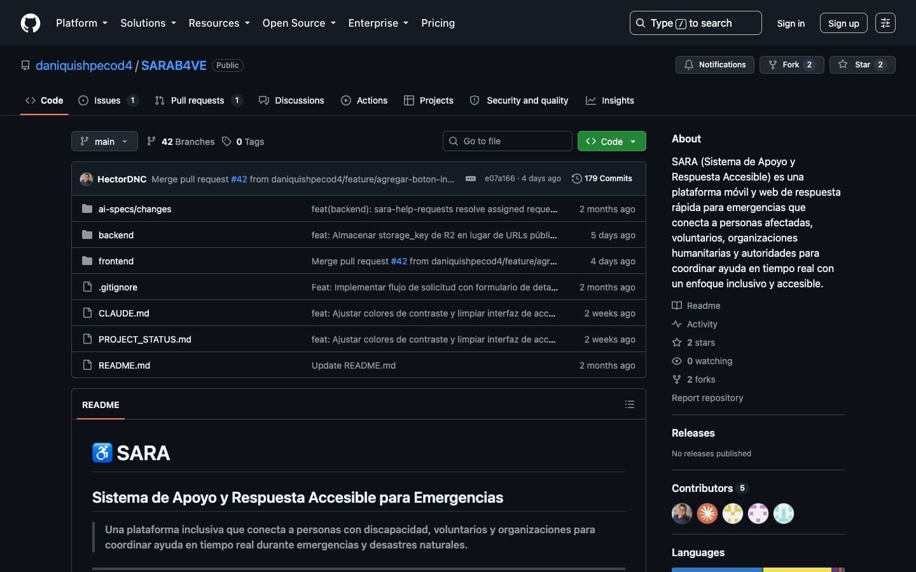Click the branch icon next to 42 Branches
The width and height of the screenshot is (916, 572).
click(151, 142)
